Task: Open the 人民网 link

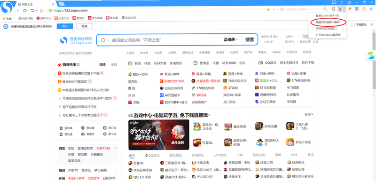Action: point(130,53)
